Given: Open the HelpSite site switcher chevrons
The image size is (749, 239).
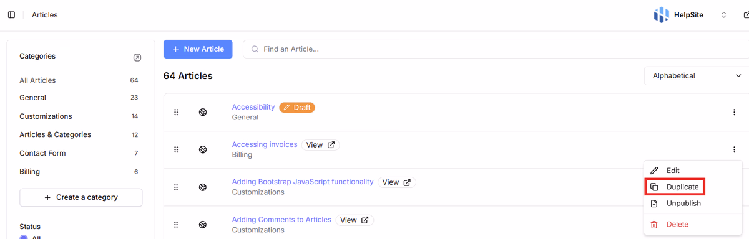Looking at the screenshot, I should 724,15.
